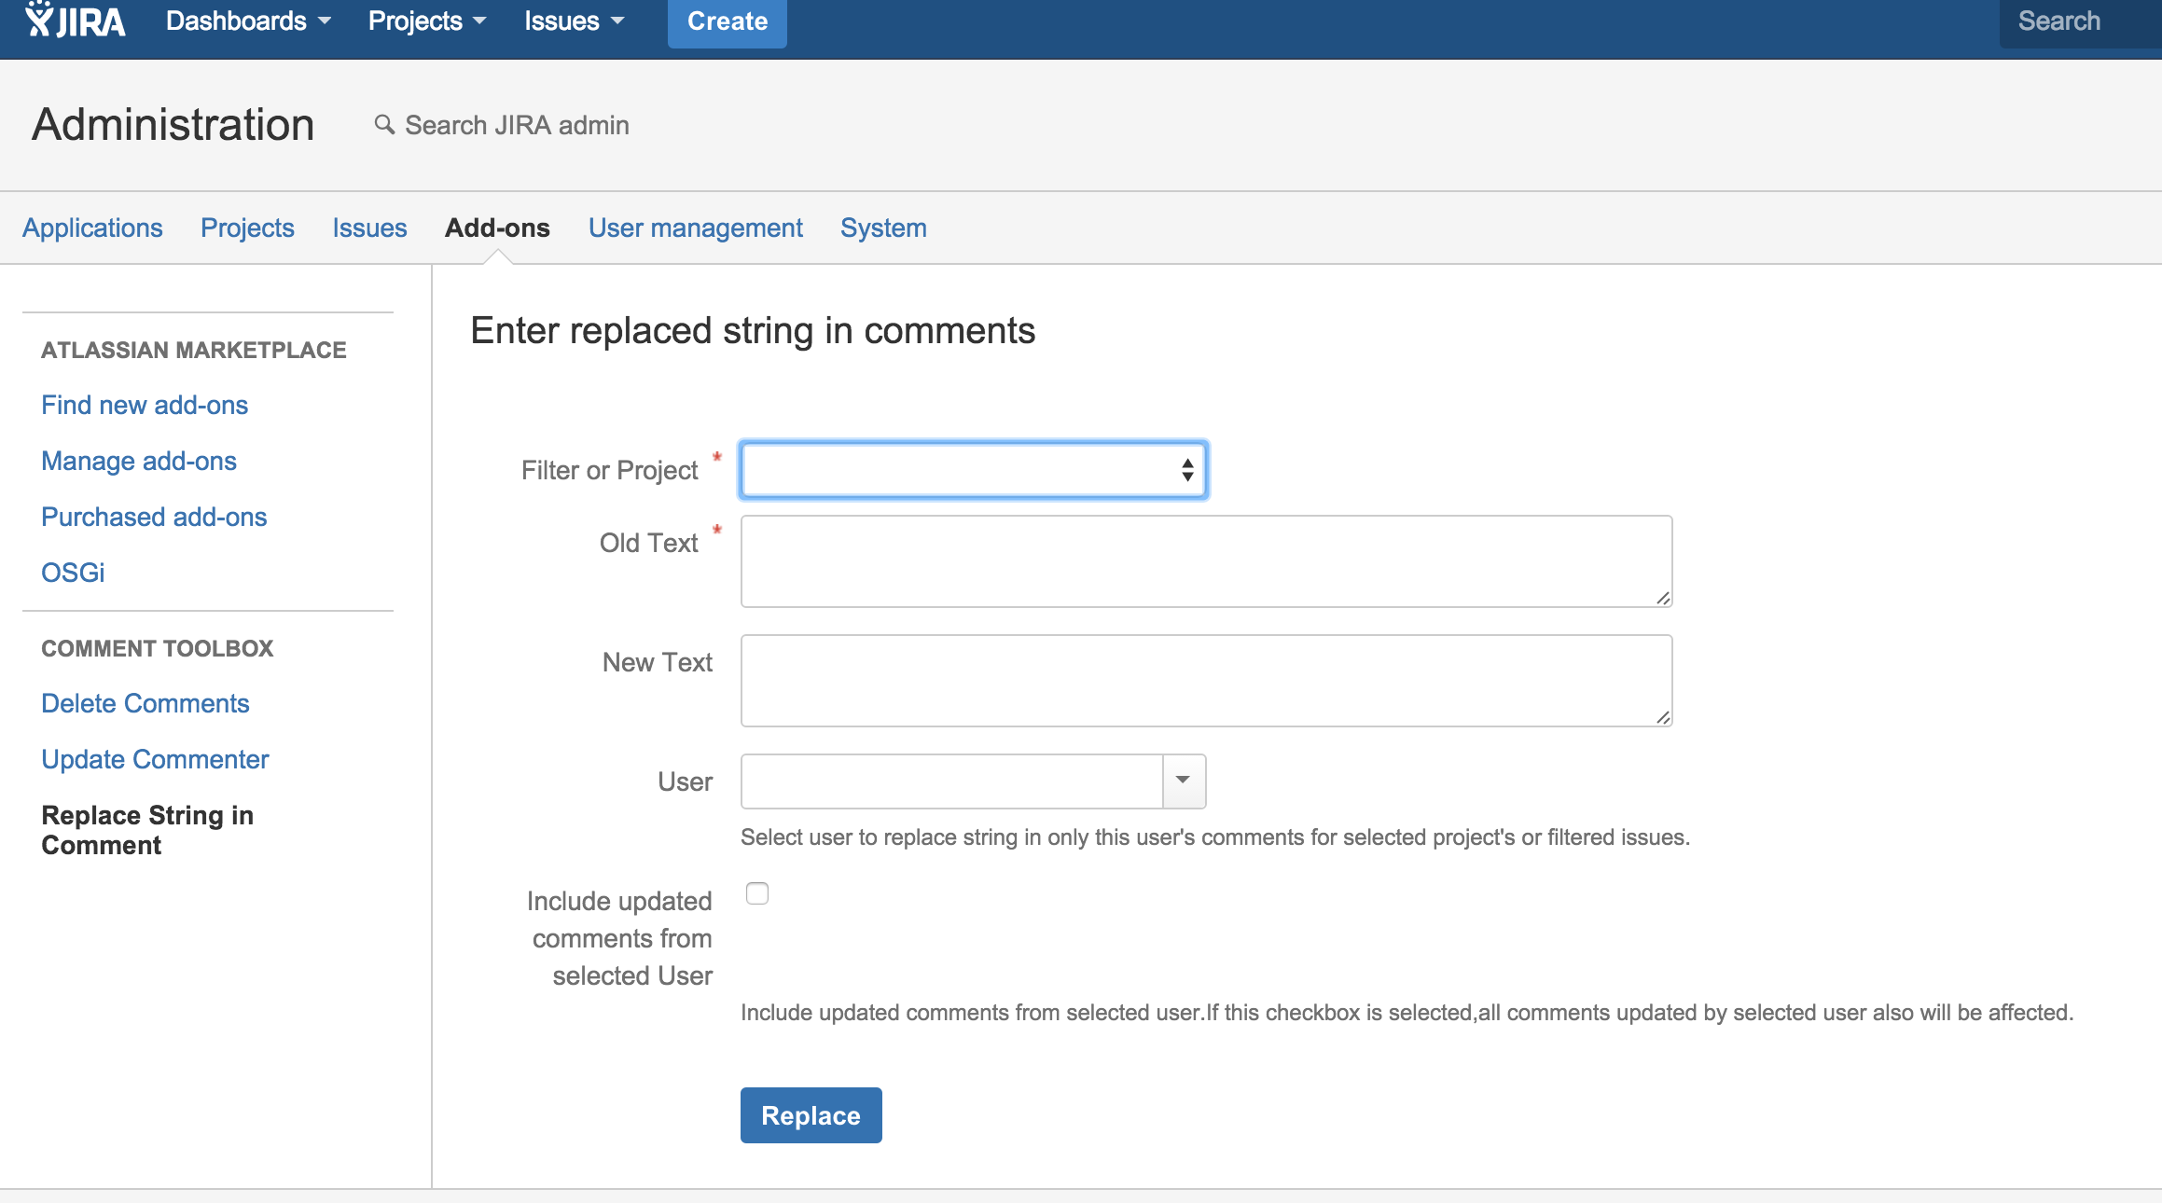Screen dimensions: 2162x1203
Task: Click the Administration page heading
Action: coord(173,125)
